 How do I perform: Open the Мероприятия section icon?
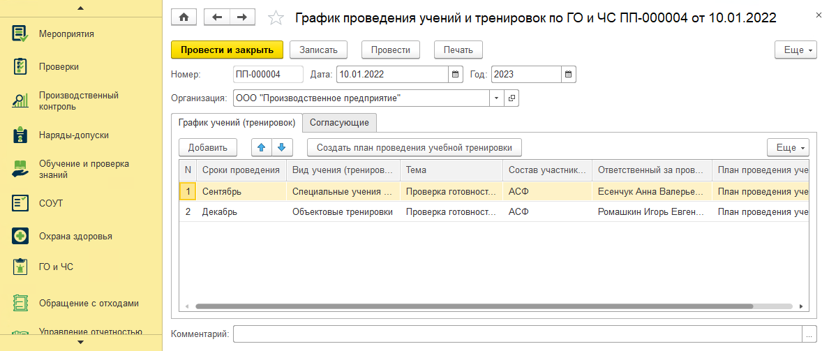(x=20, y=33)
